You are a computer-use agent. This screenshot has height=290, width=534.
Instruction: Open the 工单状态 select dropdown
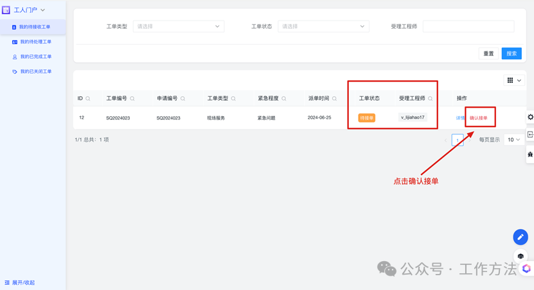[323, 26]
